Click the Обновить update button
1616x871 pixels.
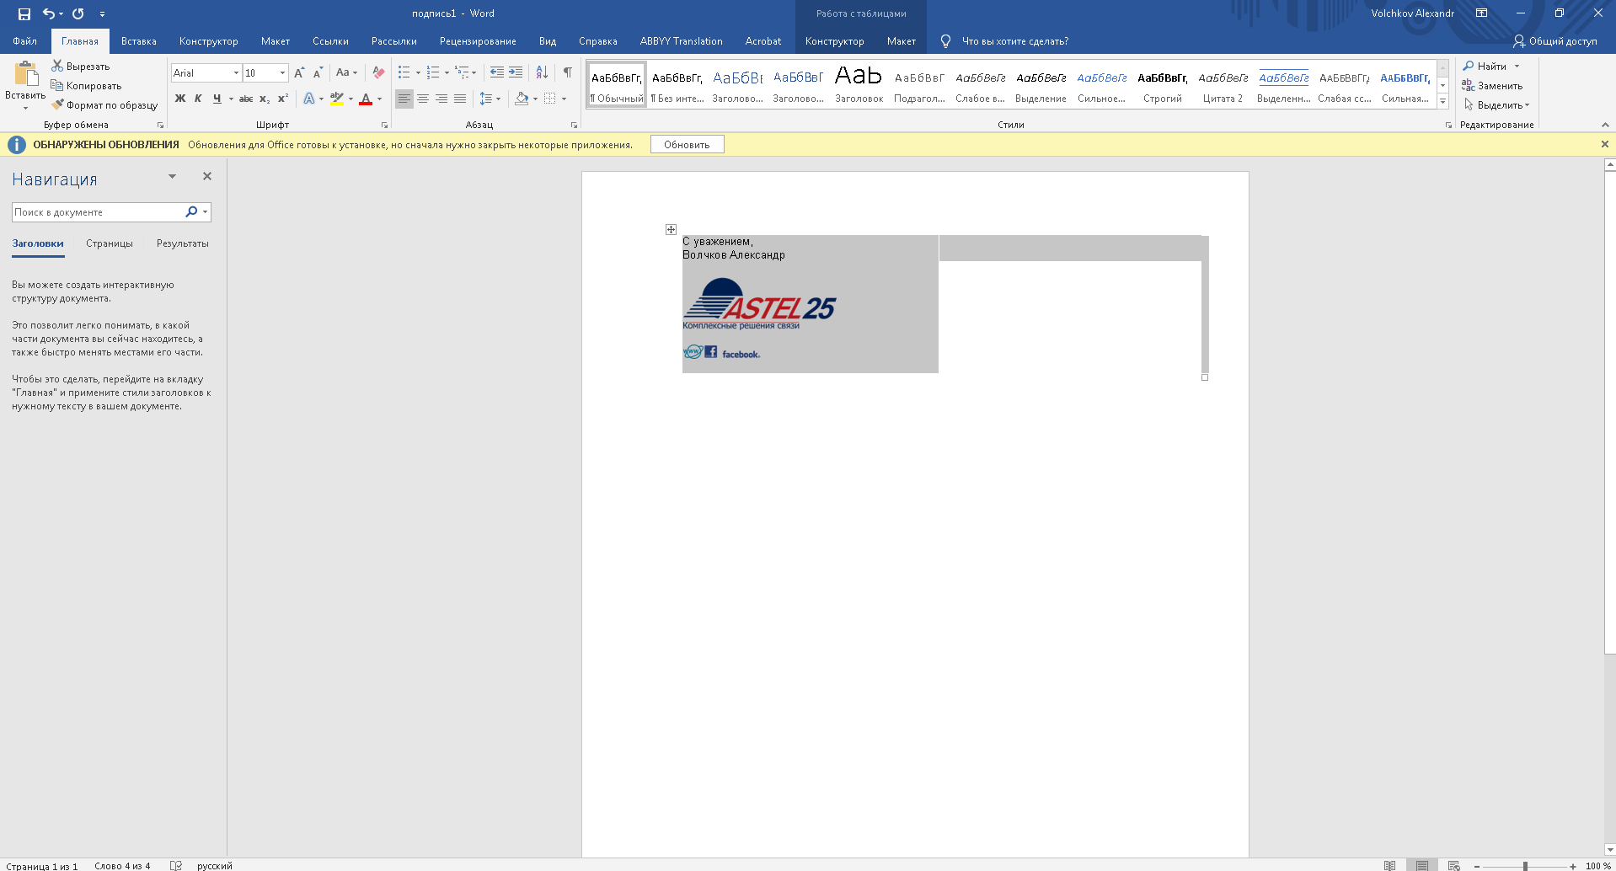point(687,145)
